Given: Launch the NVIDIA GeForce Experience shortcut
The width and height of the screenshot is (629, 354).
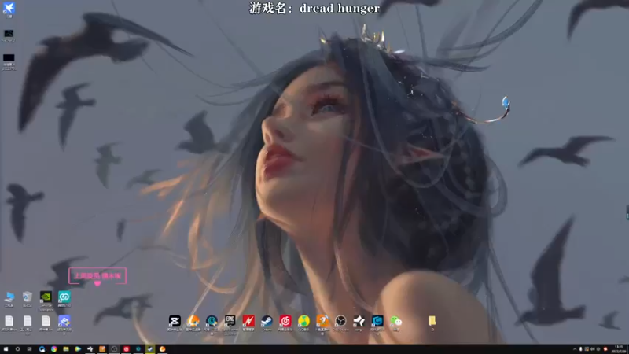Looking at the screenshot, I should (x=46, y=297).
